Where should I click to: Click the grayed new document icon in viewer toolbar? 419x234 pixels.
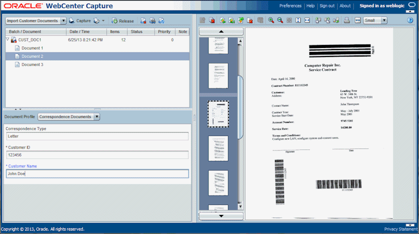point(202,20)
